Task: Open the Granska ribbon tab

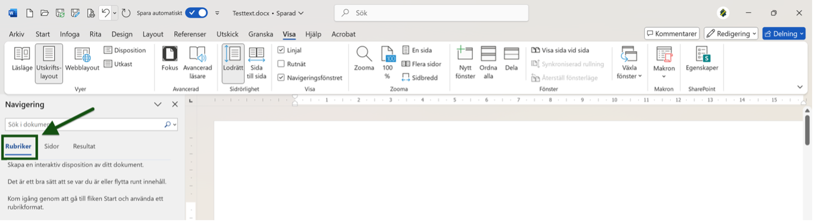Action: coord(261,34)
